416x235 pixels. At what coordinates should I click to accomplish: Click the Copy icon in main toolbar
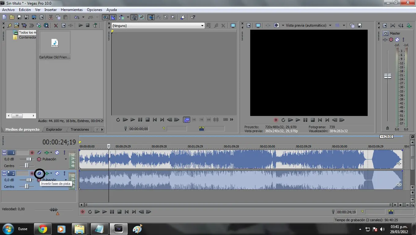[58, 17]
